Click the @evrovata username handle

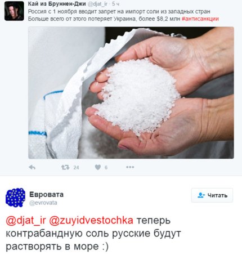click(43, 203)
